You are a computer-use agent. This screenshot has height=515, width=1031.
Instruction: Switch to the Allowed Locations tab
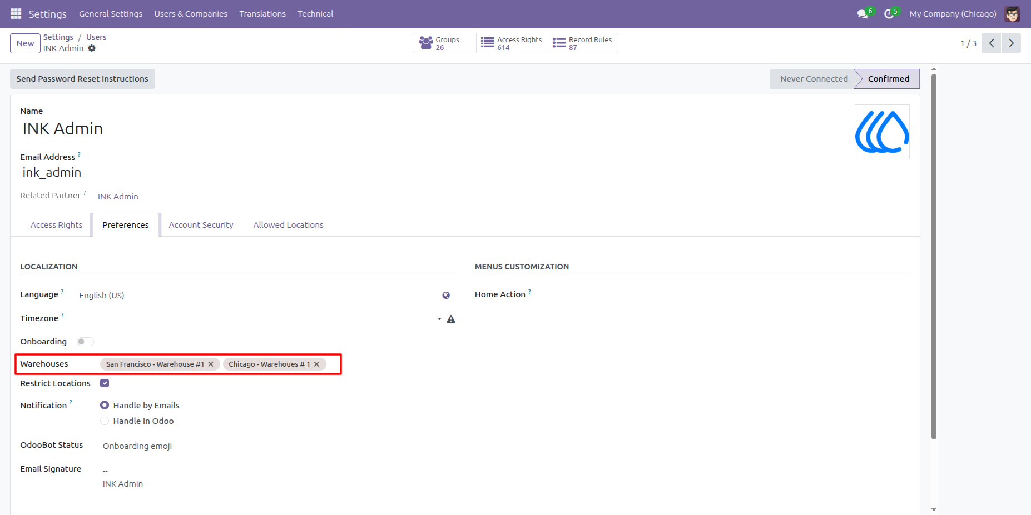pos(288,225)
